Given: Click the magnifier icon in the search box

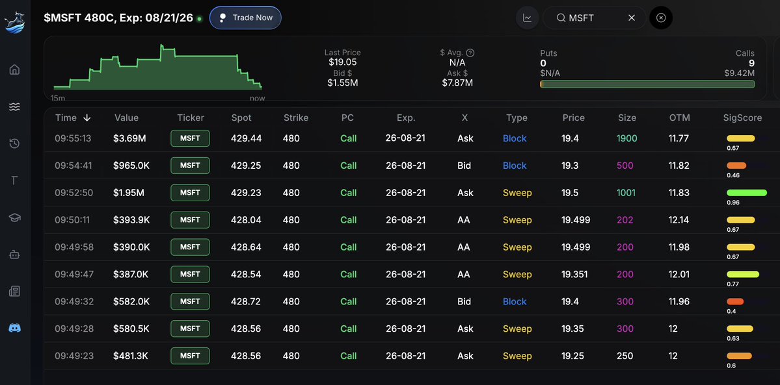Looking at the screenshot, I should 561,18.
